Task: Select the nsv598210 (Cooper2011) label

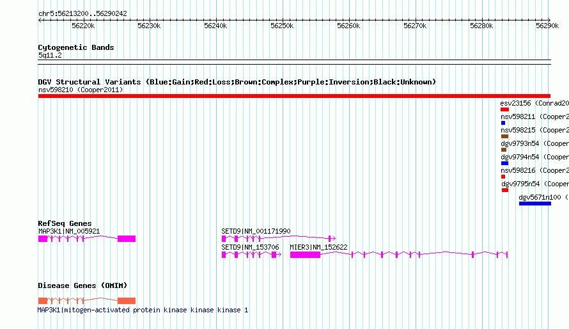Action: point(81,90)
